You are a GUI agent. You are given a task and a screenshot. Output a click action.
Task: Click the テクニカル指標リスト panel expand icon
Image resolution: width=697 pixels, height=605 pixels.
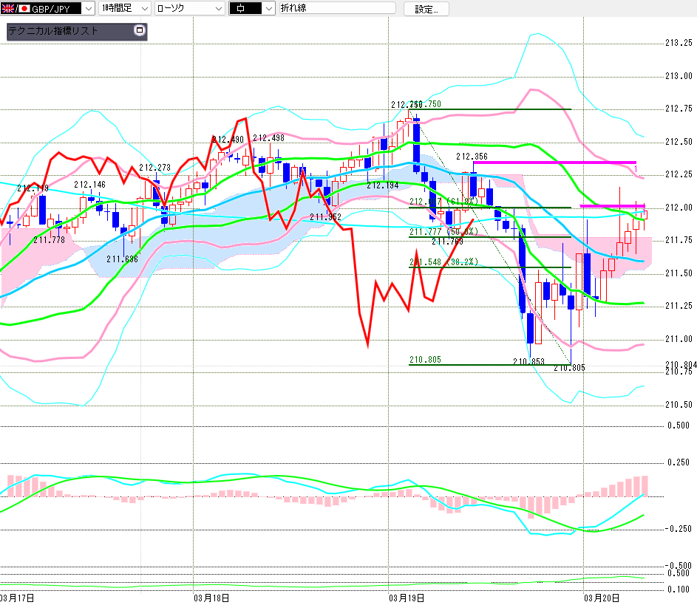[x=139, y=31]
